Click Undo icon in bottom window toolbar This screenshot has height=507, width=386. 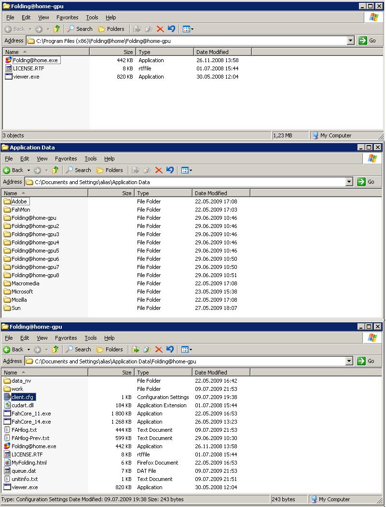point(170,349)
